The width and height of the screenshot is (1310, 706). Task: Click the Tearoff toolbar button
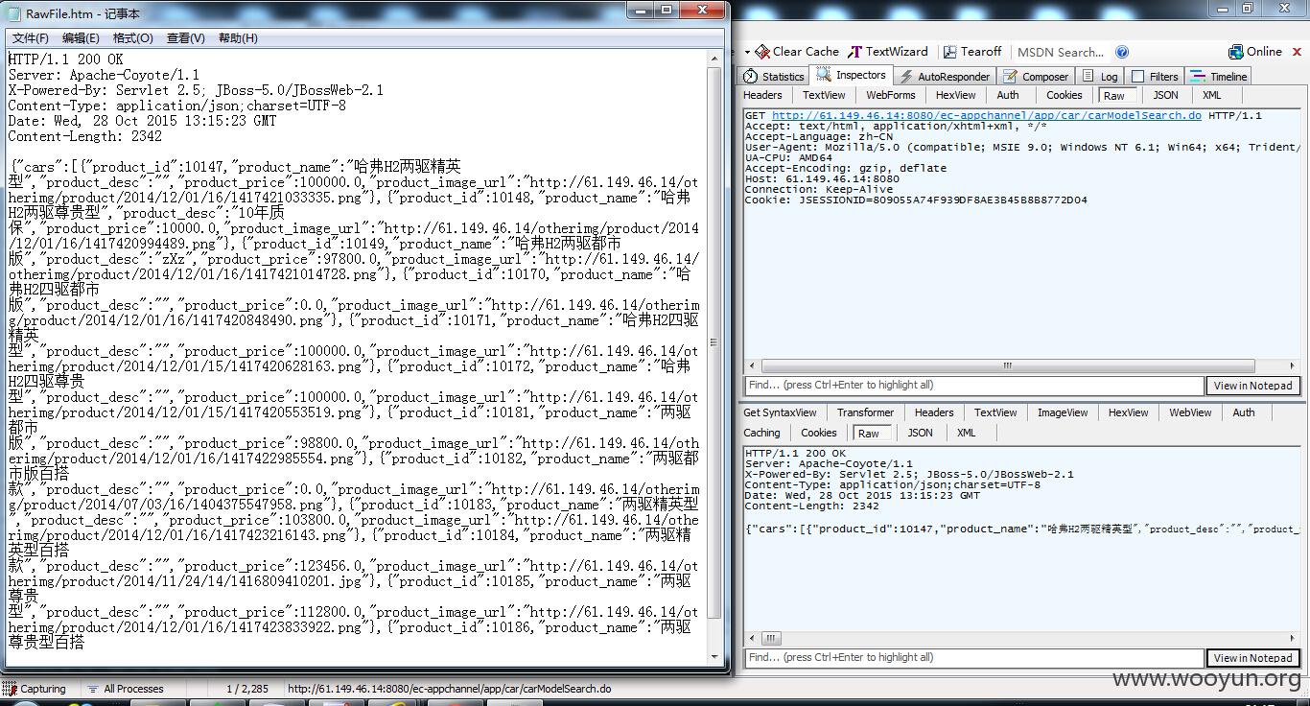[972, 52]
